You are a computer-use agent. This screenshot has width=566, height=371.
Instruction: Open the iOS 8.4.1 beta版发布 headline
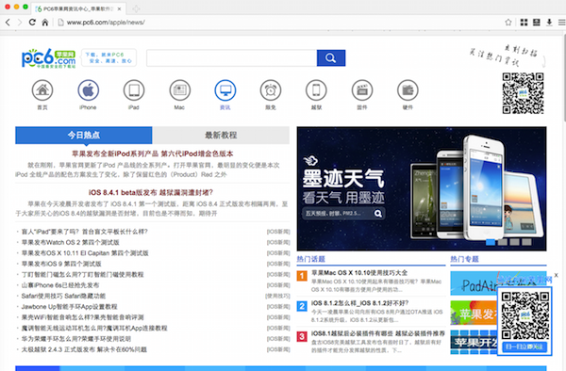click(x=151, y=192)
